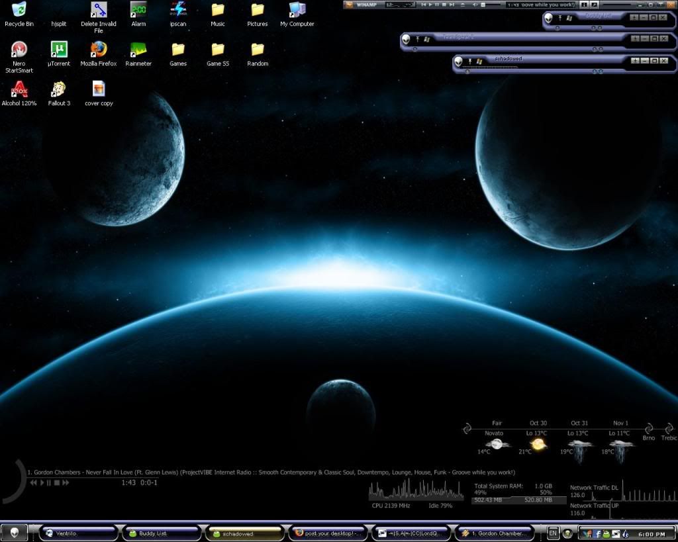
Task: Click the Winamp logo menu icon
Action: [349, 5]
